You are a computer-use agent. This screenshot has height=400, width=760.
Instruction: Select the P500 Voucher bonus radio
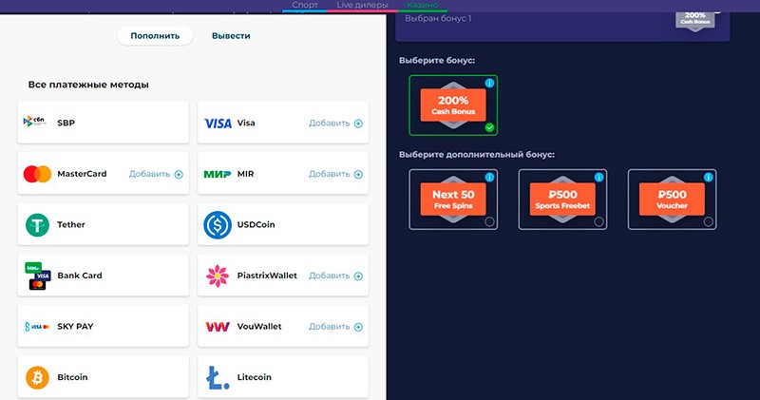709,221
